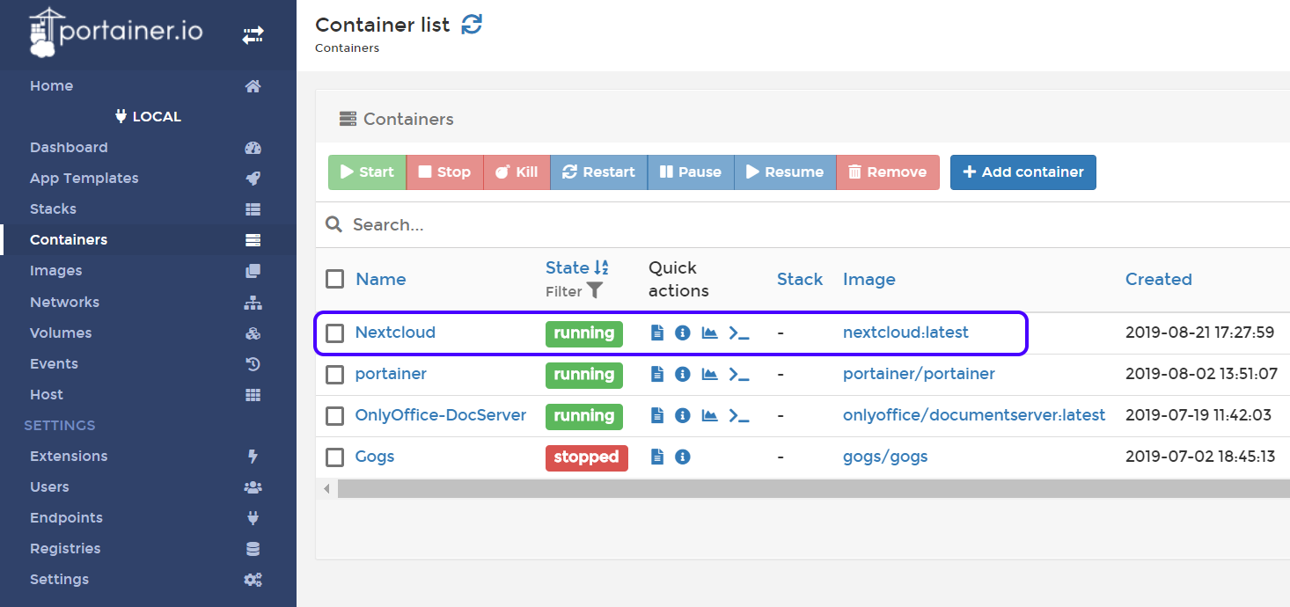This screenshot has height=607, width=1290.
Task: Sort the list by Created column
Action: point(1158,279)
